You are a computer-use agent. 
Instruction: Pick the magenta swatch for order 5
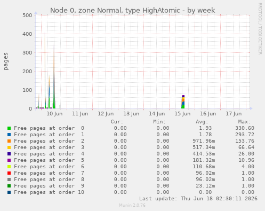point(9,160)
